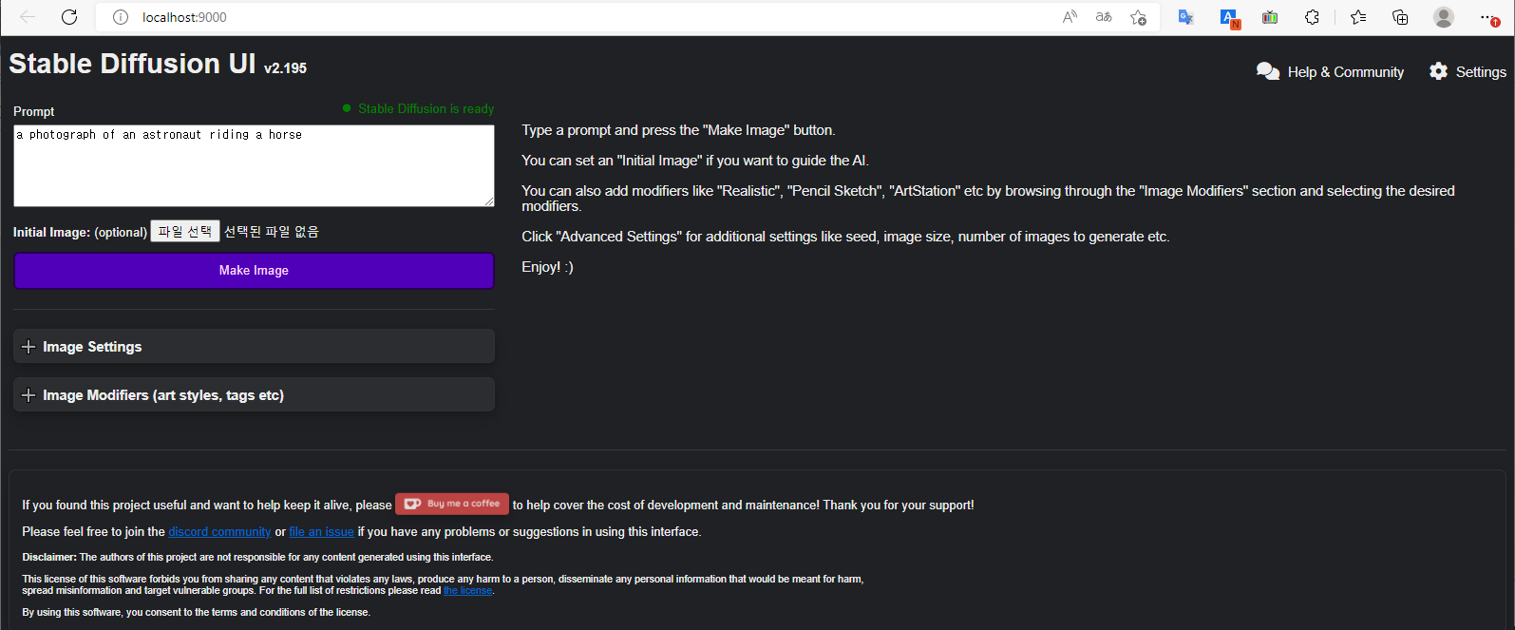Click the browser back arrow icon
The width and height of the screenshot is (1515, 630).
click(28, 17)
